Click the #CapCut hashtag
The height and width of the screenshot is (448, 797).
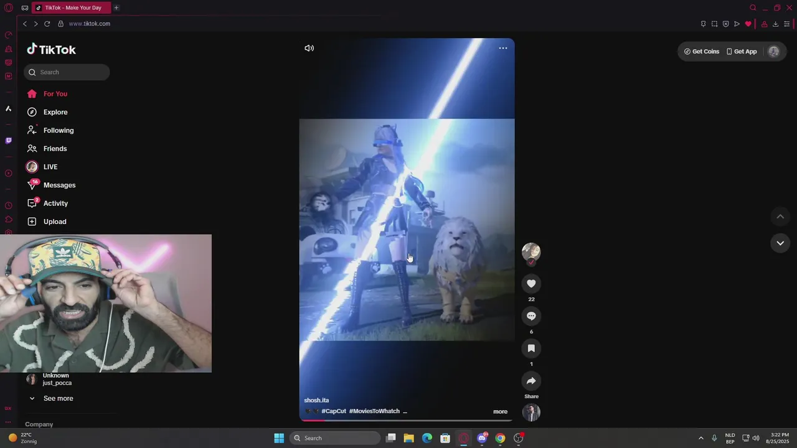(x=334, y=411)
